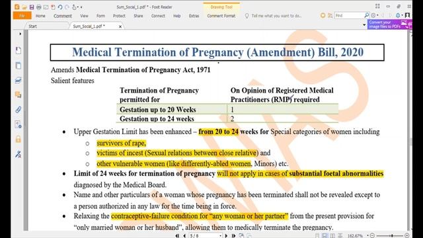Viewport: 423px width, 238px height.
Task: Open the Help ribbon tab
Action: point(177,16)
